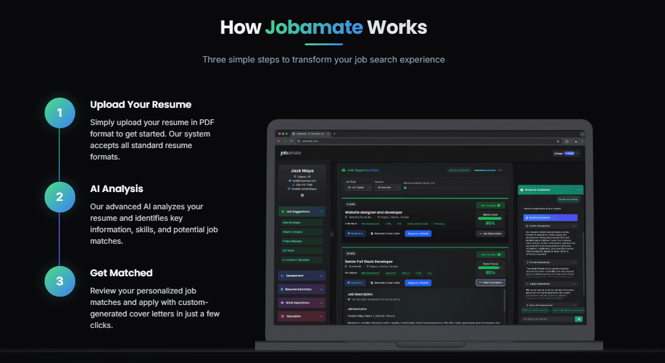This screenshot has height=363, width=665.
Task: Adjust the Minimum Match Score slider handle
Action: (405, 188)
